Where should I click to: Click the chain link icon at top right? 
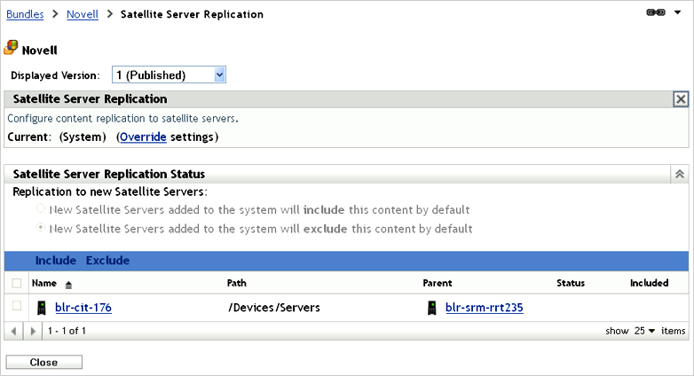pyautogui.click(x=656, y=14)
